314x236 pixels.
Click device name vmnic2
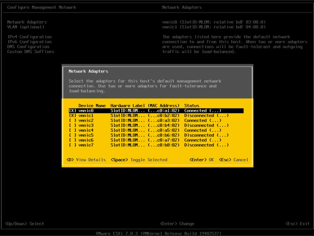pos(86,120)
